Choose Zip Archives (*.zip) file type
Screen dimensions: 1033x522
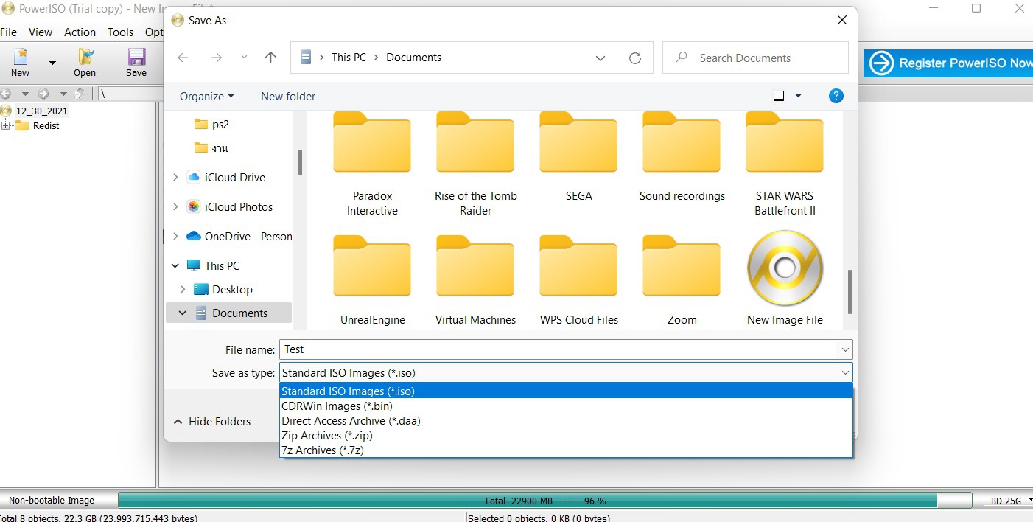pyautogui.click(x=327, y=436)
